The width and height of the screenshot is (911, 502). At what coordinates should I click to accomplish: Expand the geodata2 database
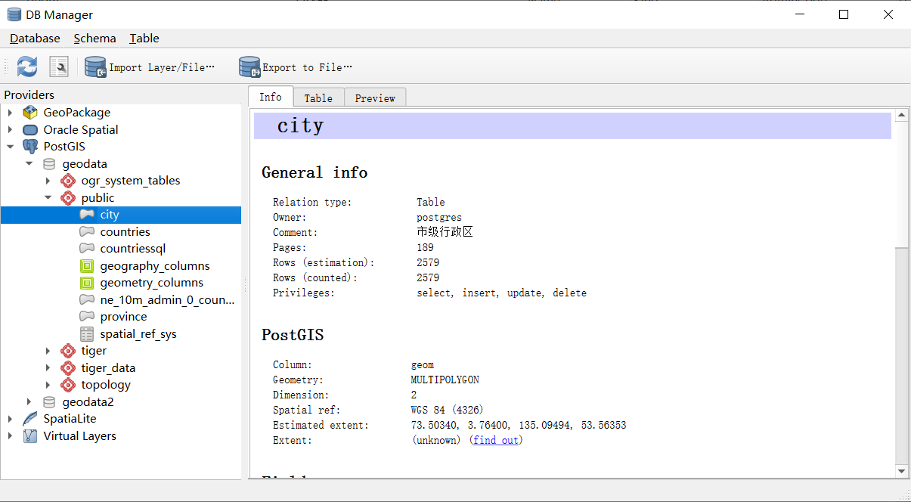coord(29,401)
